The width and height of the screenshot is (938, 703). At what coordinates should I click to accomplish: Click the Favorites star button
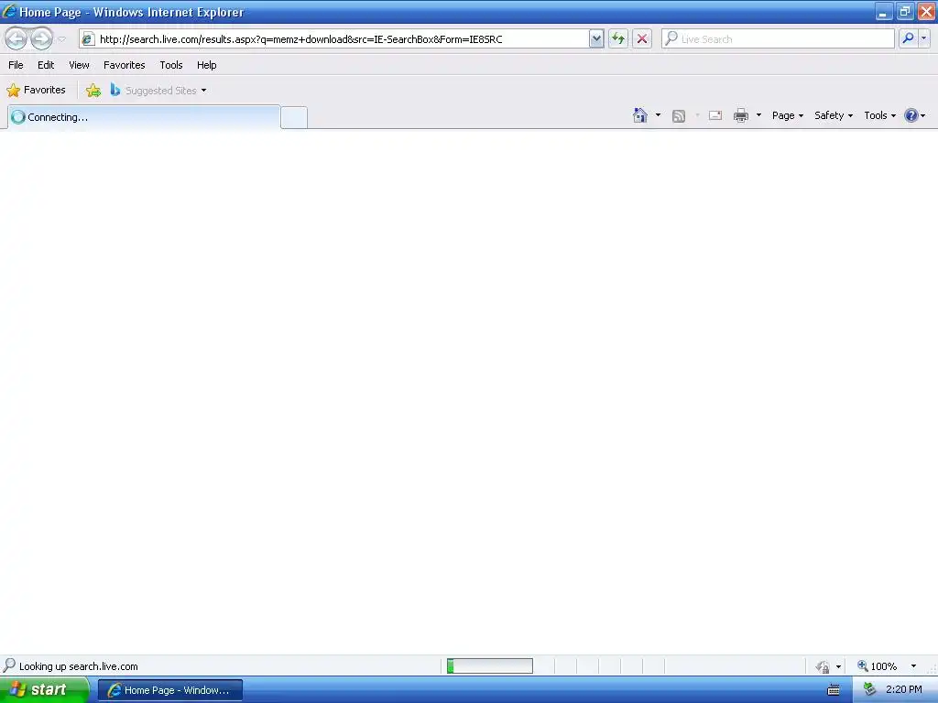click(36, 91)
